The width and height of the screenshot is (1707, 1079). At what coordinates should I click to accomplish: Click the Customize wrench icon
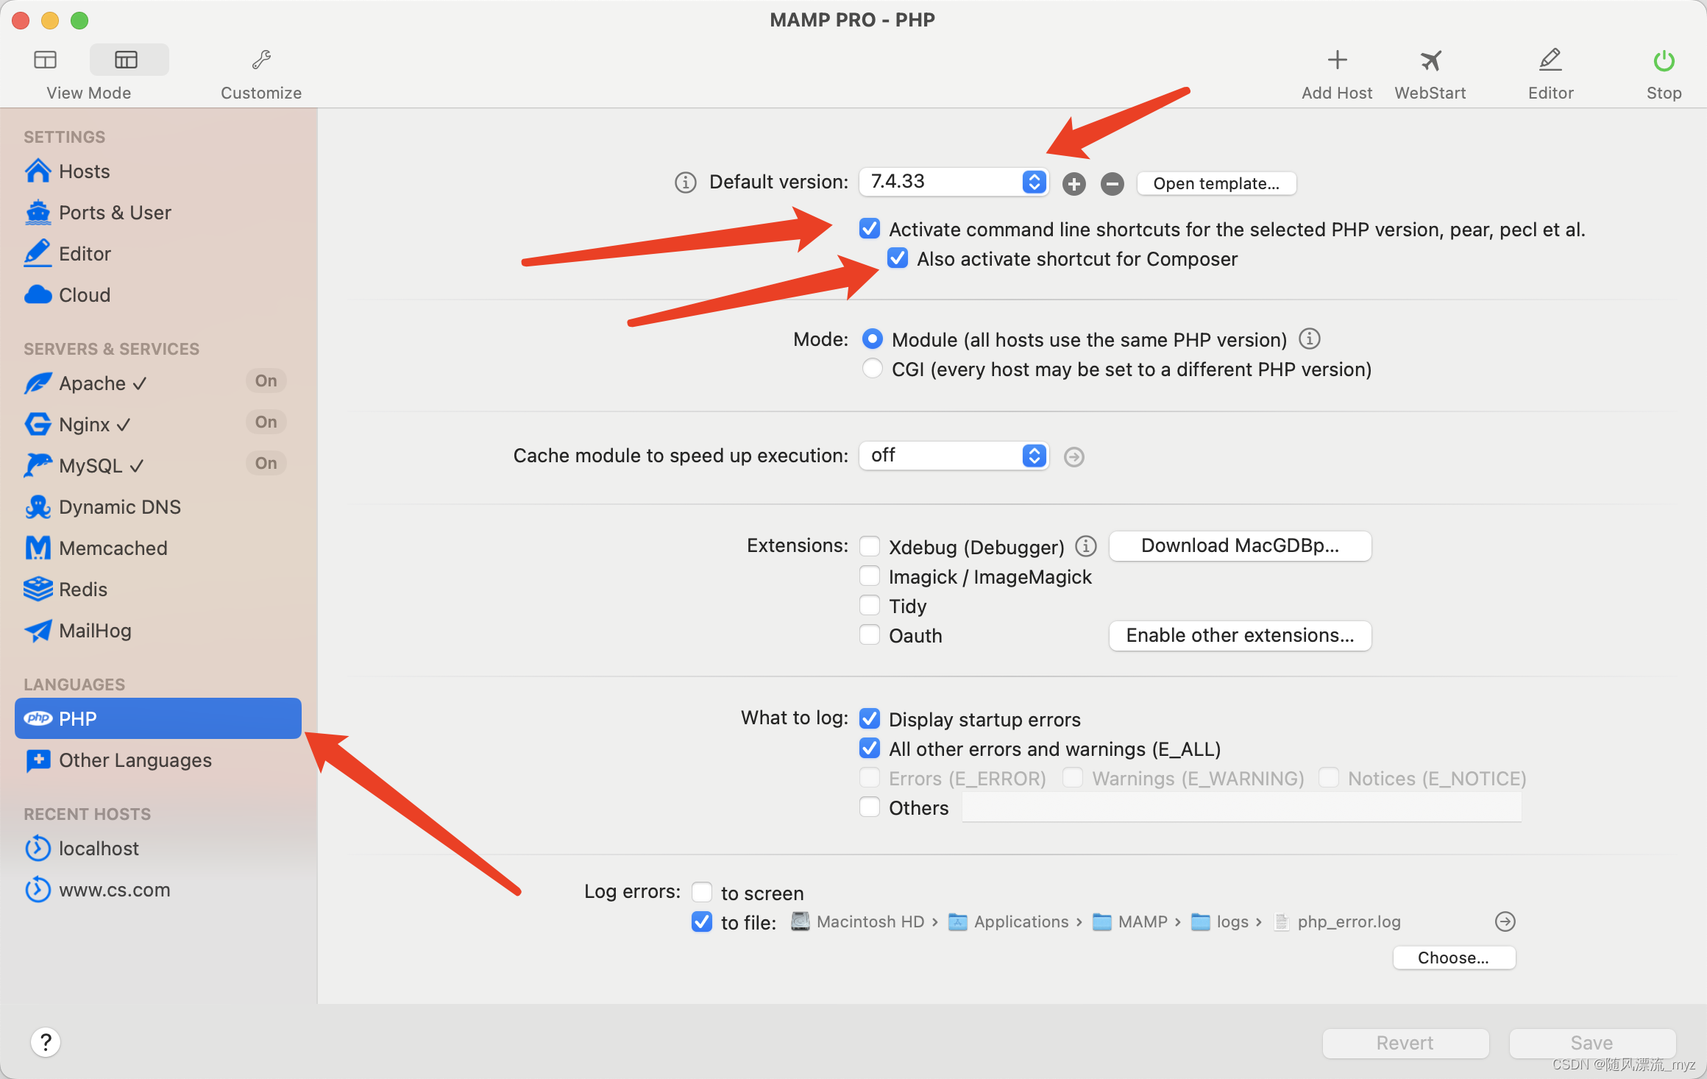(x=261, y=60)
